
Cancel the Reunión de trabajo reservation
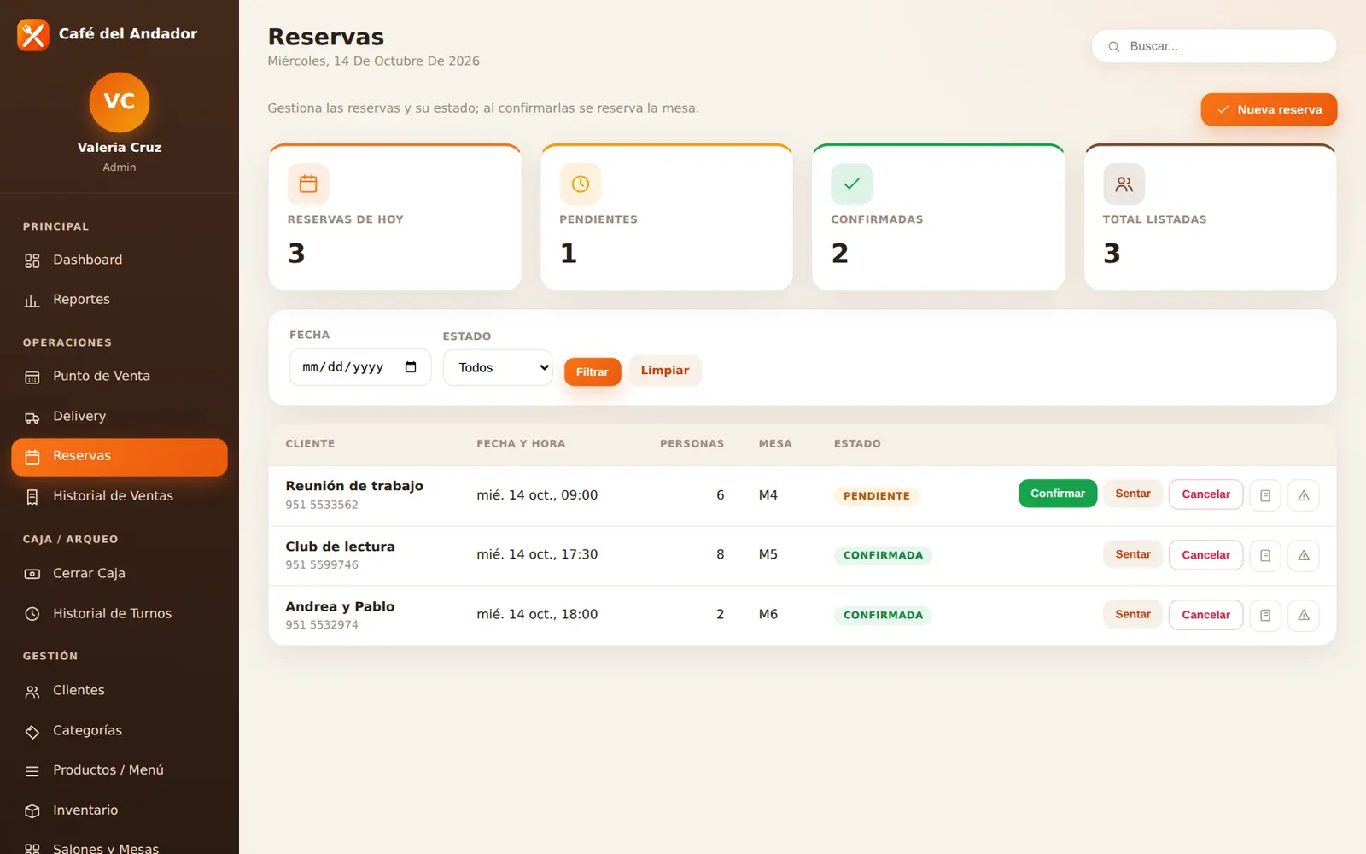point(1205,494)
